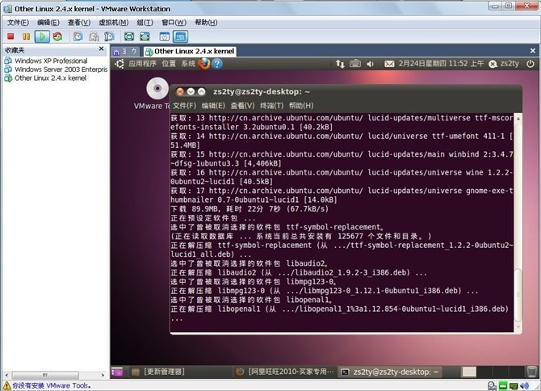Click the show console view toolbar icon

tap(180, 36)
